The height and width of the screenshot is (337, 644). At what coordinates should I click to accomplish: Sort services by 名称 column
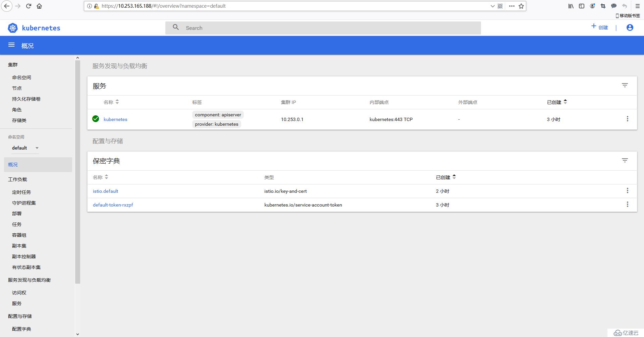click(111, 102)
